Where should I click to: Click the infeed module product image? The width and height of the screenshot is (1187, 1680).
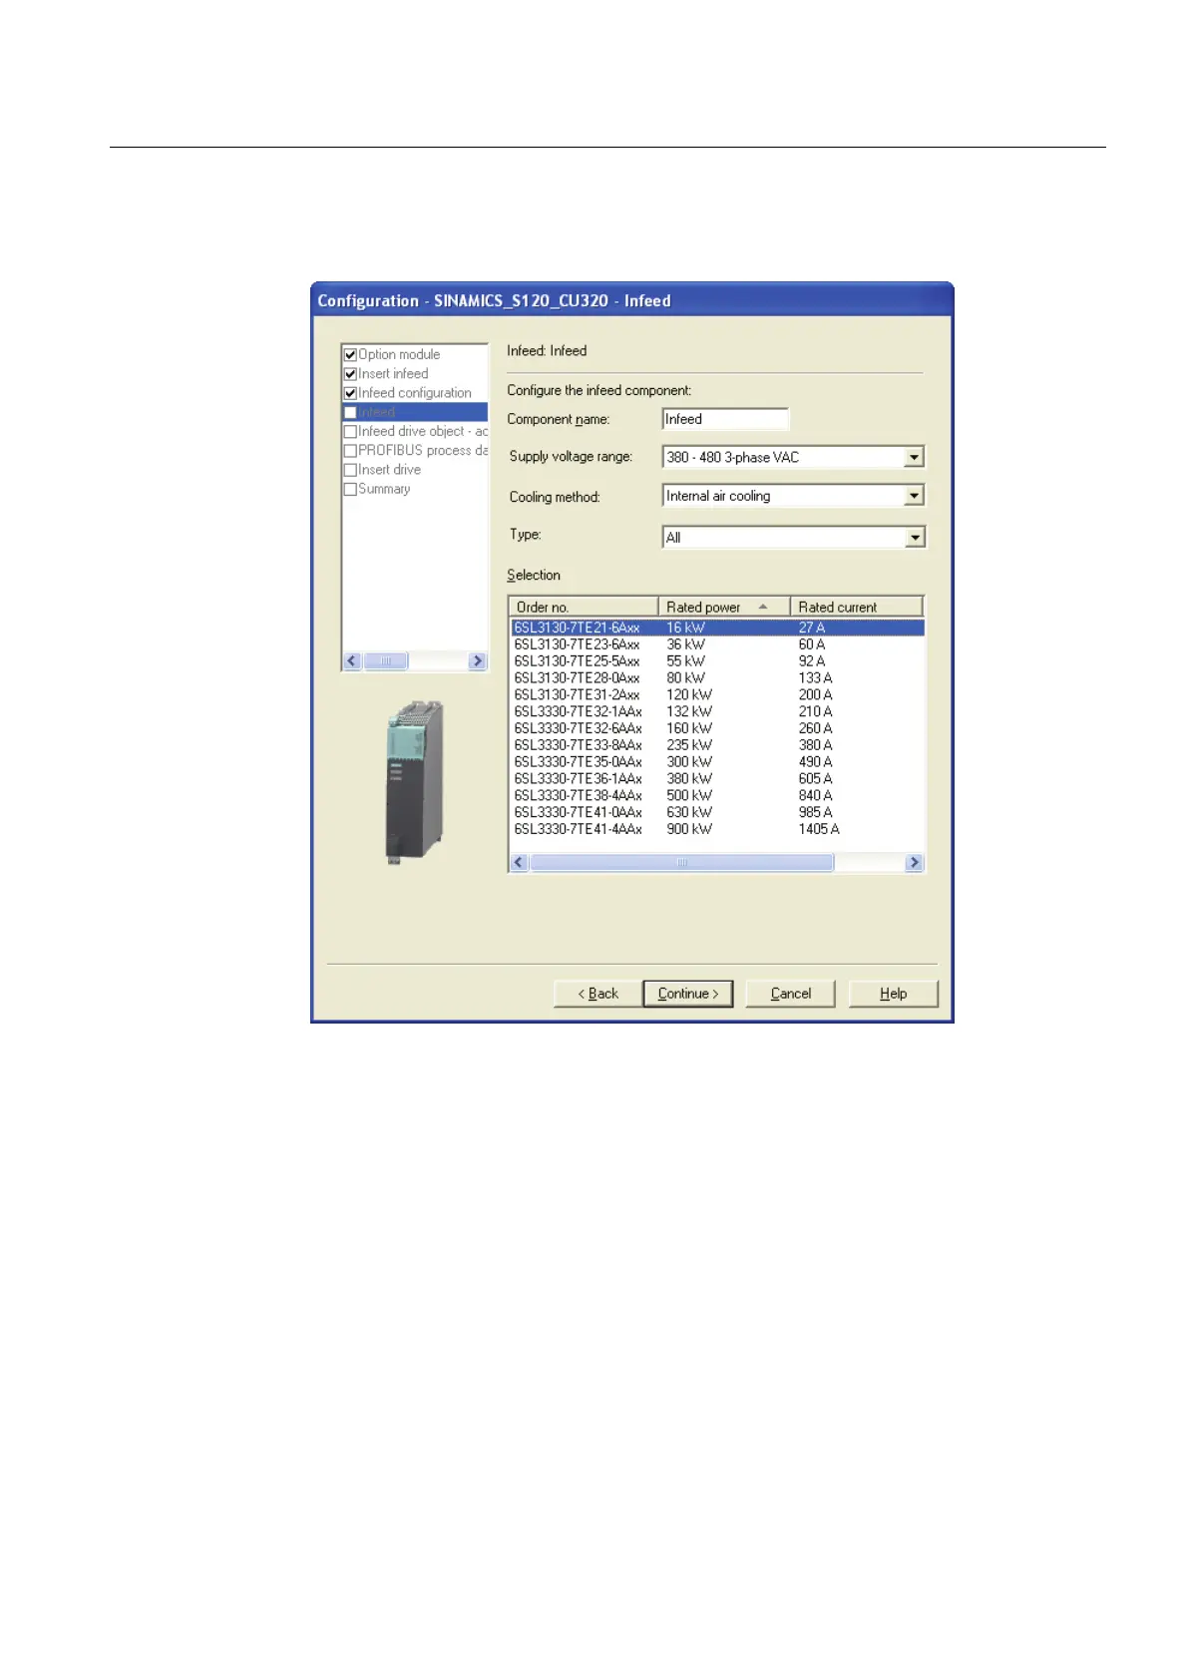414,781
